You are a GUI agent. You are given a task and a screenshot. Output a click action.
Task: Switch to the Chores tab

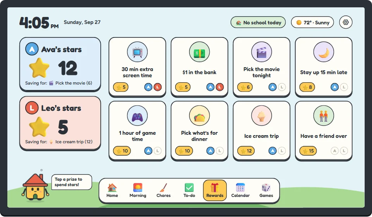[164, 190]
